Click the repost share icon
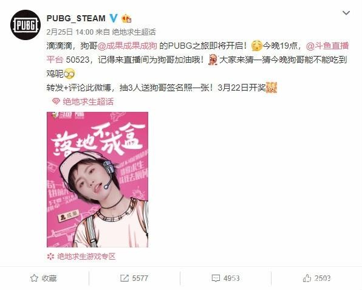 click(125, 278)
